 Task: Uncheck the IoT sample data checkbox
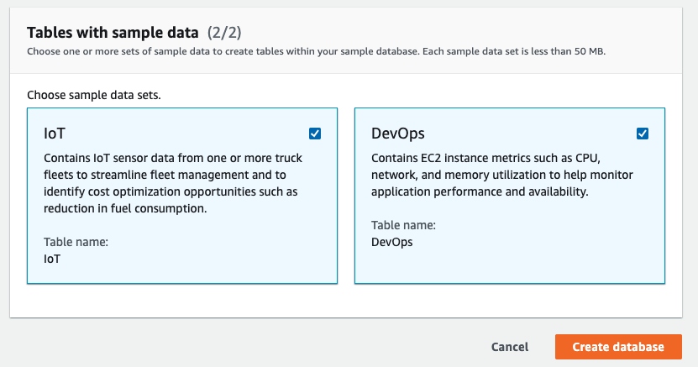315,134
